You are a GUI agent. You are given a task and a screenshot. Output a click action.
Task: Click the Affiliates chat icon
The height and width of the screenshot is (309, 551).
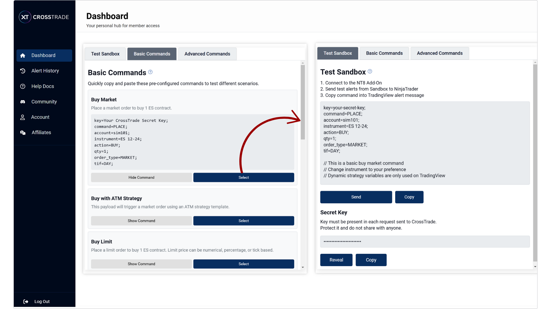tap(23, 132)
